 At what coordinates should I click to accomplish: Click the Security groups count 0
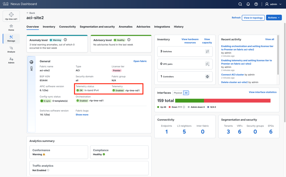click(255, 132)
